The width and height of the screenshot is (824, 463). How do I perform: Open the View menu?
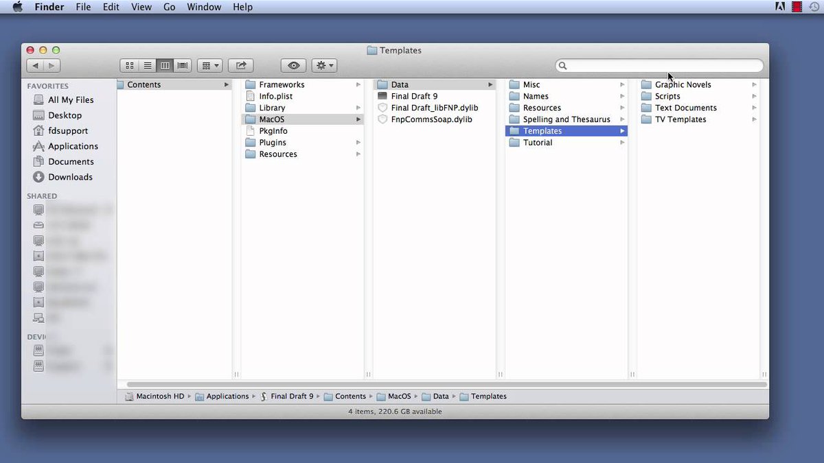click(141, 7)
